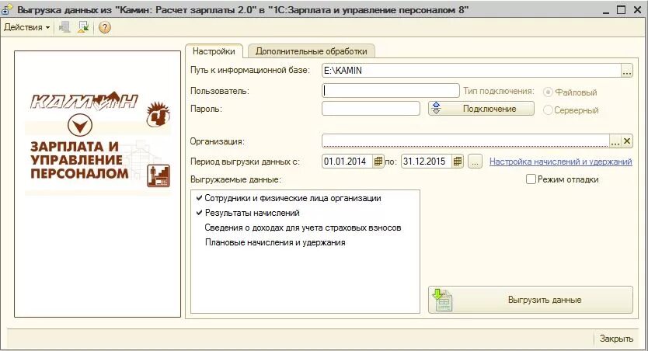Click the toolbar icon with green arrow

[83, 28]
